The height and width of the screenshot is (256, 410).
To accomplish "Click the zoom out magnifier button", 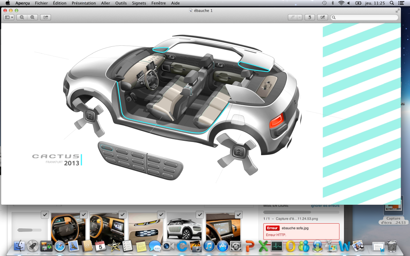I will click(x=22, y=17).
